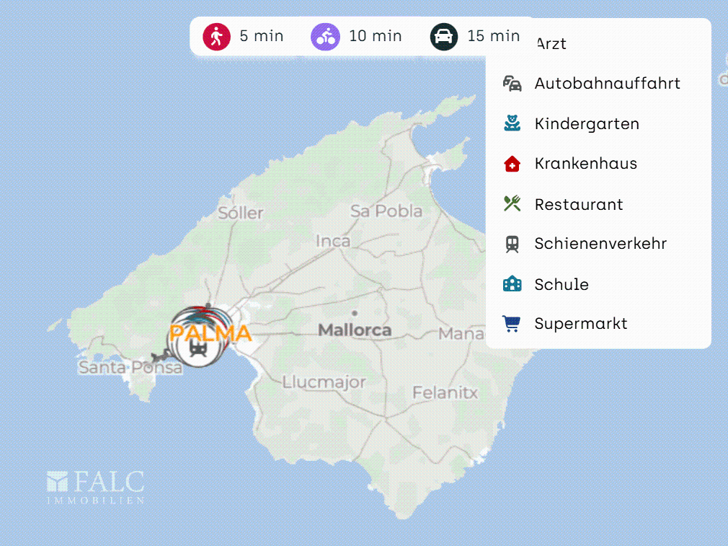
Task: Select the Kindergarten menu entry
Action: [587, 123]
